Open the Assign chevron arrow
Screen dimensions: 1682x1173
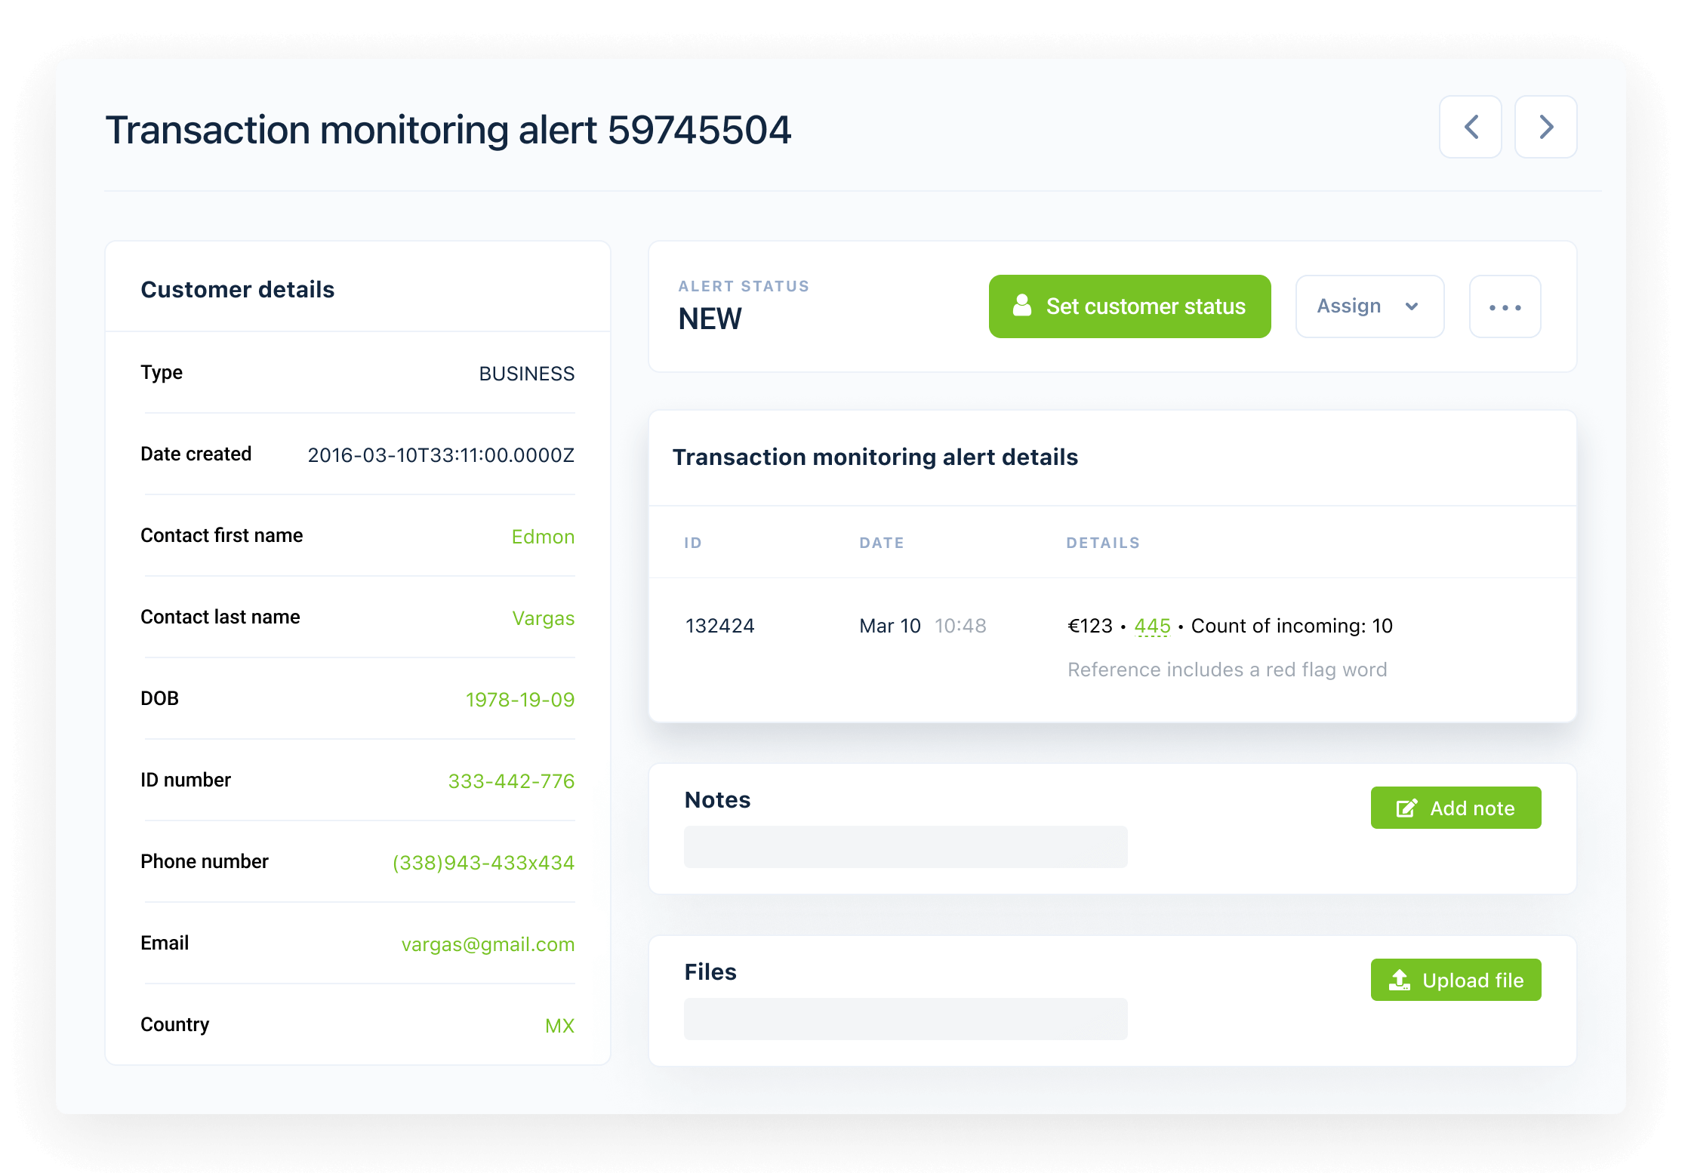[1412, 306]
